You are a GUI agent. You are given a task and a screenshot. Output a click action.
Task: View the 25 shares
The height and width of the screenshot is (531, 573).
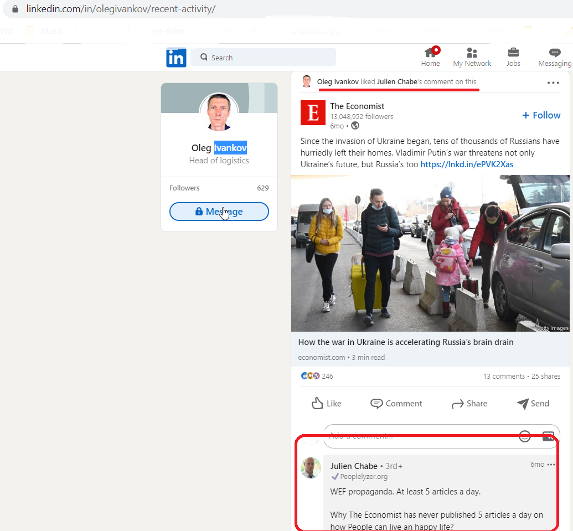coord(545,376)
